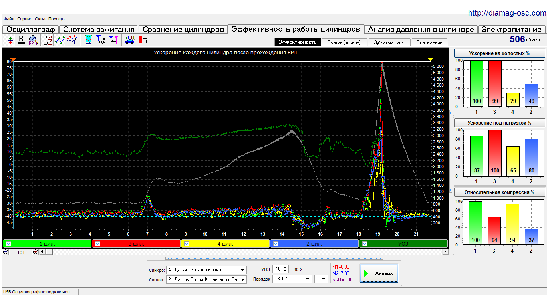The image size is (552, 297).
Task: Open the Сервис menu
Action: click(x=25, y=19)
